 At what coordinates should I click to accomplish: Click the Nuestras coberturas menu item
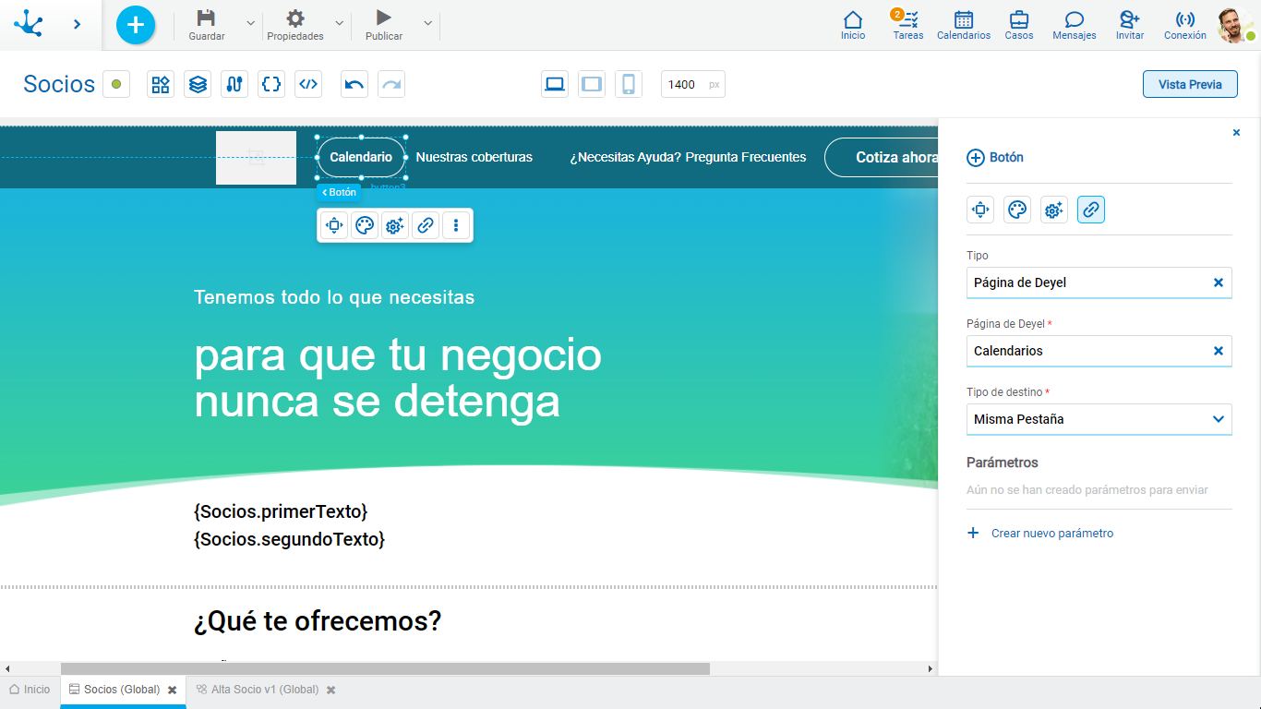pos(474,157)
